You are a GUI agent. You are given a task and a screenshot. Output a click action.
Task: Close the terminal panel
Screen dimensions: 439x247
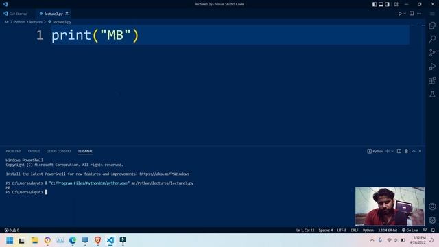point(420,151)
